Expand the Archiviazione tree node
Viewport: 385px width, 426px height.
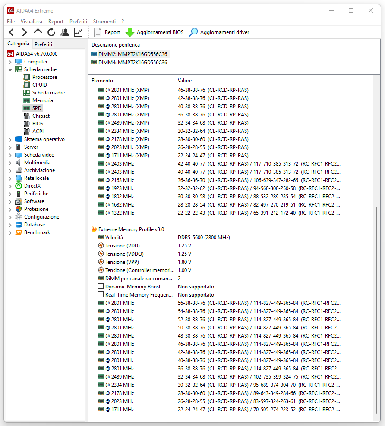tap(10, 171)
